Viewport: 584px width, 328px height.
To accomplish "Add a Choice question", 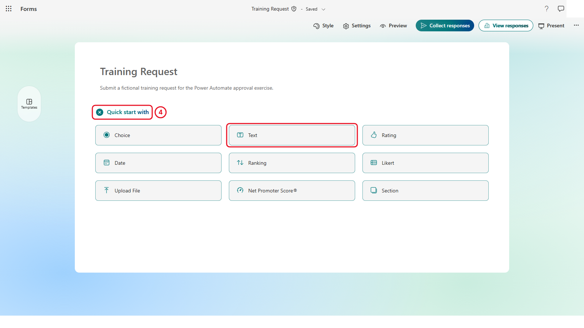I will click(158, 135).
